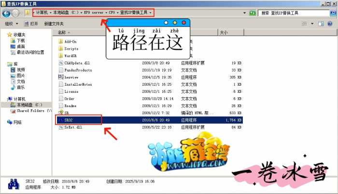Open the 组织 (Organize) dropdown menu

[x=10, y=23]
